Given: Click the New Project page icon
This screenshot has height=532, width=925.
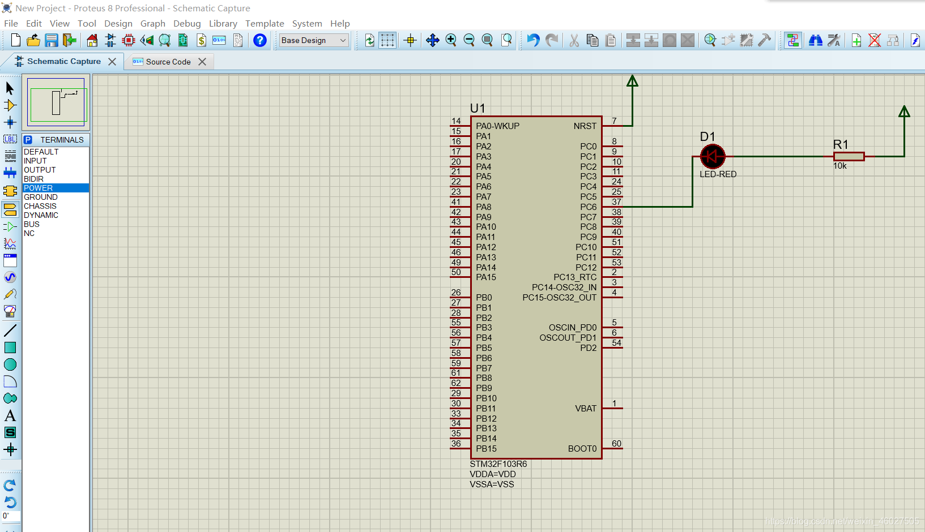Looking at the screenshot, I should (x=16, y=40).
